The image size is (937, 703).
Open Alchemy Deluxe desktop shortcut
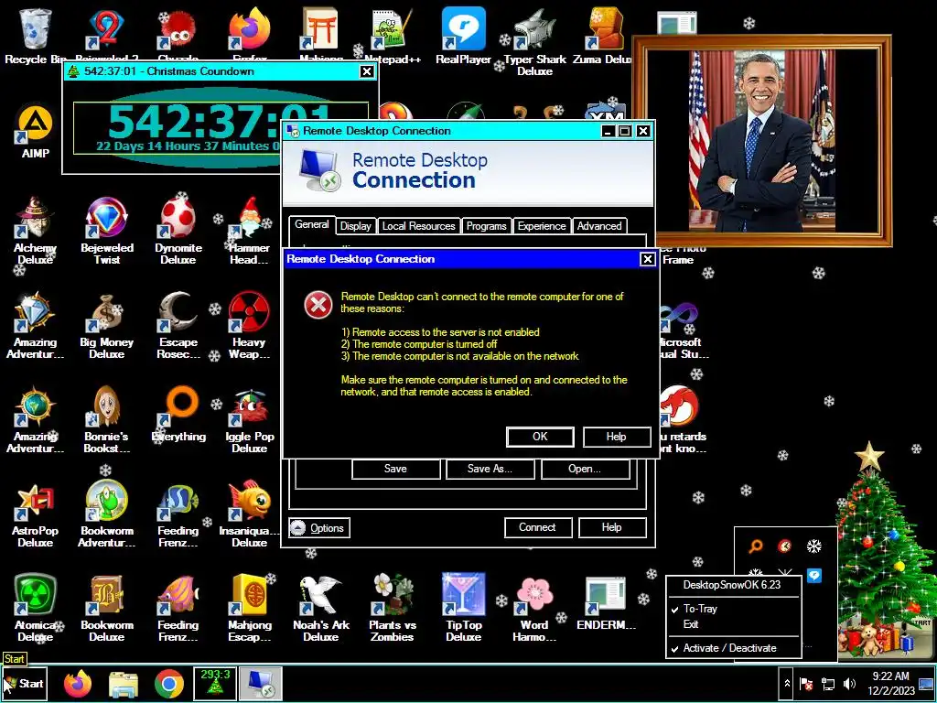tap(36, 230)
